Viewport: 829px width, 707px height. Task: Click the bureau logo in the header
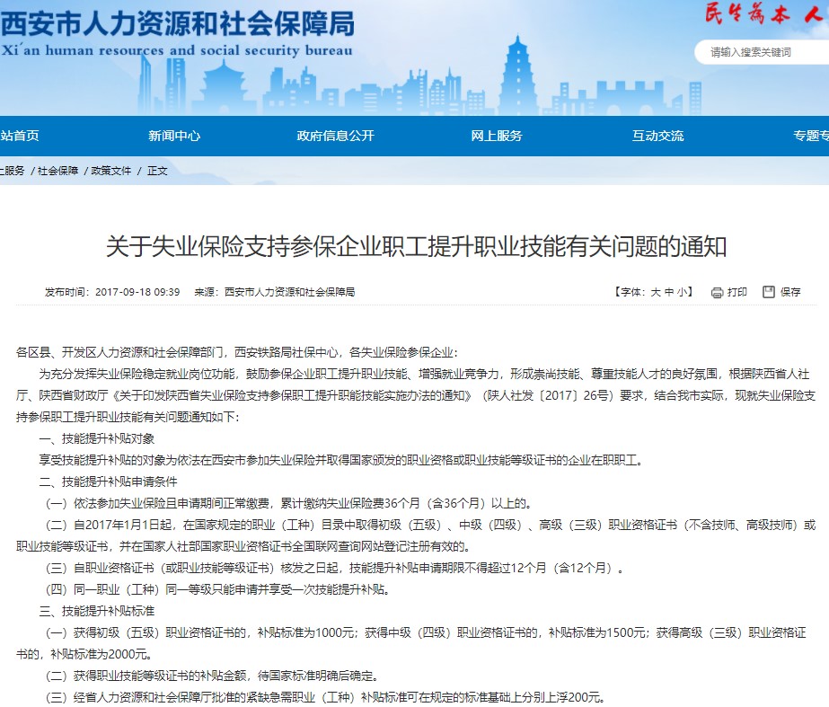(x=175, y=30)
